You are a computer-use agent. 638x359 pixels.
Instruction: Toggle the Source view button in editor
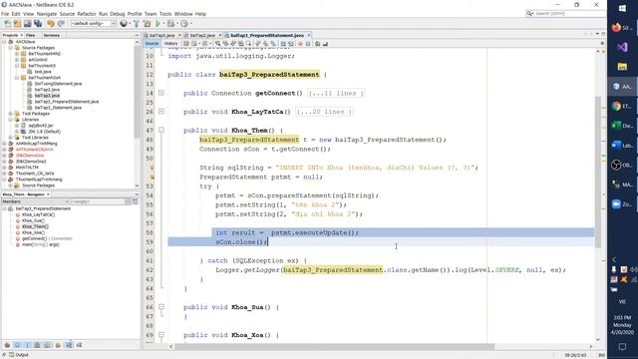point(152,44)
